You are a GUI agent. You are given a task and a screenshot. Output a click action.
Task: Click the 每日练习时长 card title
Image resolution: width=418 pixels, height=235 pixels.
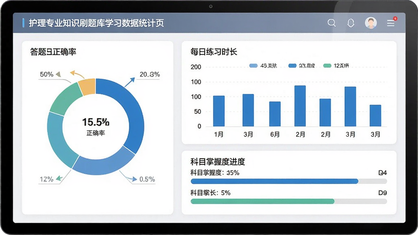(214, 52)
